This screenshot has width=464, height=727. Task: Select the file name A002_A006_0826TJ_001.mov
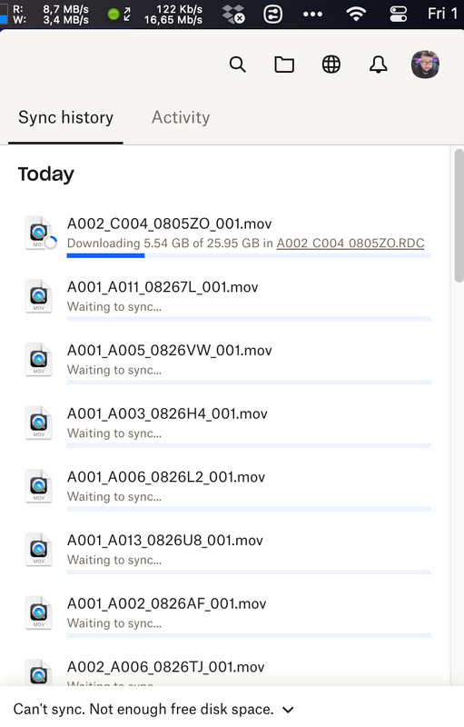(x=166, y=667)
